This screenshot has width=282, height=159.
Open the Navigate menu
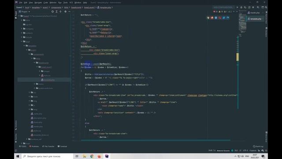(38, 3)
